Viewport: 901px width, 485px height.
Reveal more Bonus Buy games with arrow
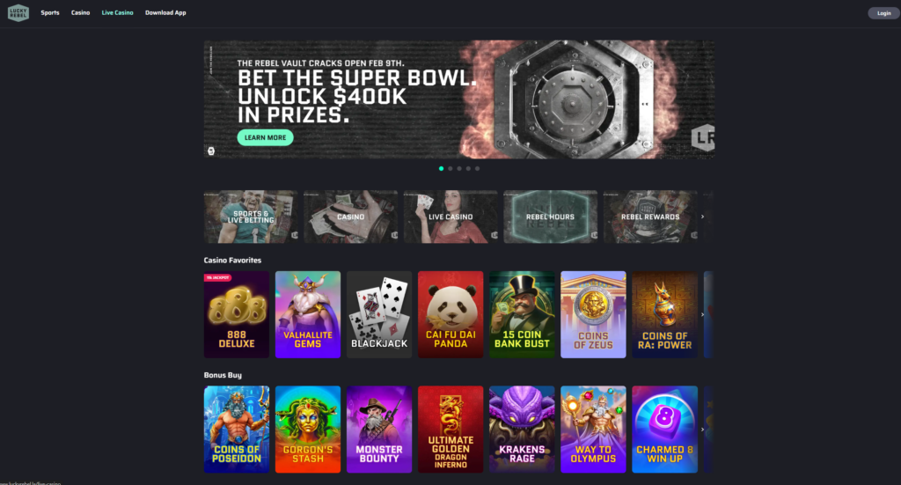pos(702,430)
